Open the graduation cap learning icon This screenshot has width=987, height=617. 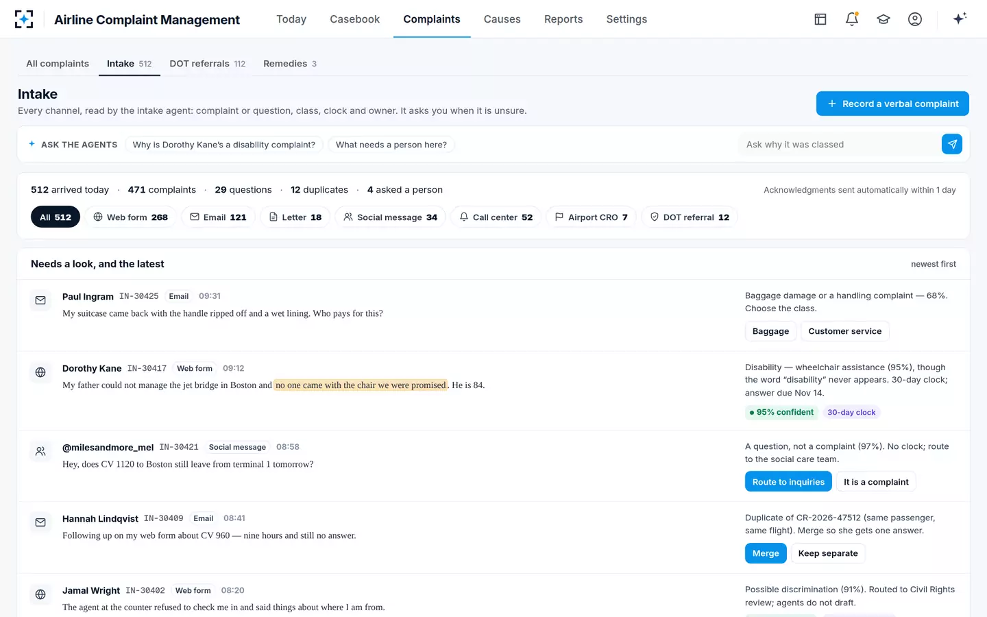coord(884,19)
